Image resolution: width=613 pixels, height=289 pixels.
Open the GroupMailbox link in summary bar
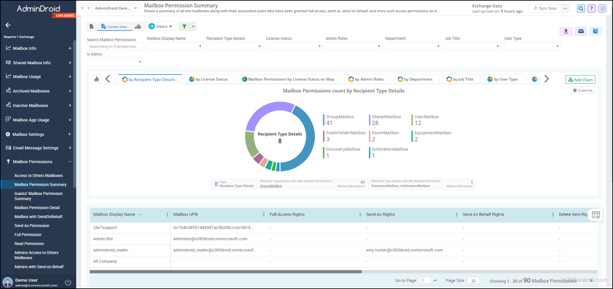point(271,185)
